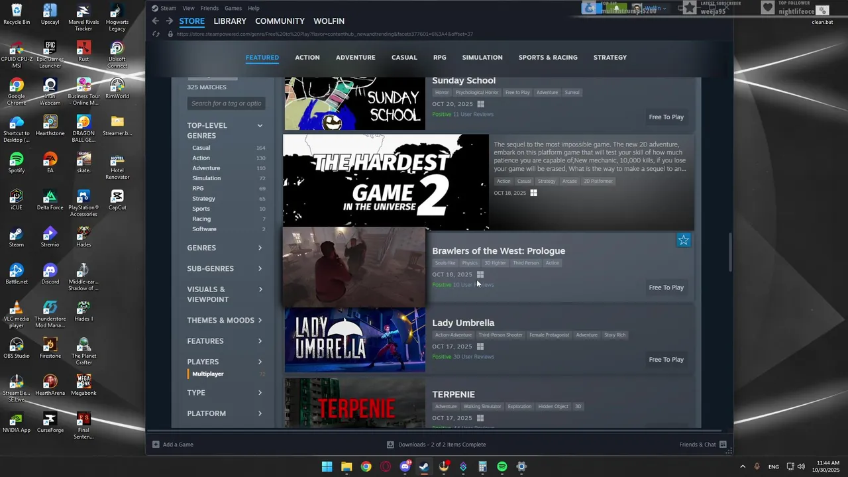Open The Hardest Game in the Universe 2 banner
Image resolution: width=848 pixels, height=477 pixels.
pos(386,182)
